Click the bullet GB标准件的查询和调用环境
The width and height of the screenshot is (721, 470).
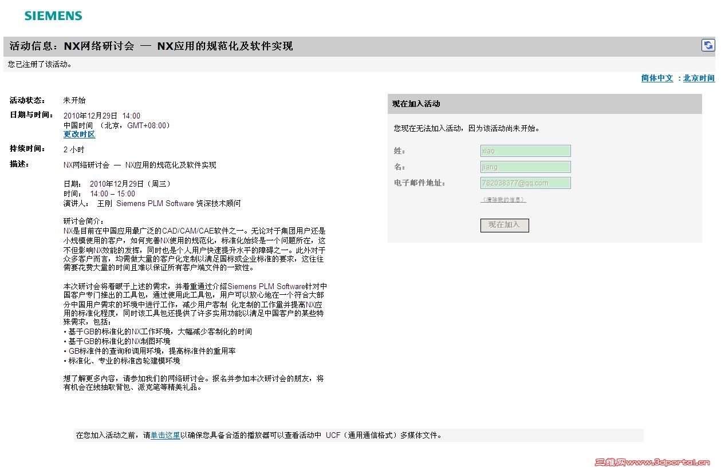[149, 351]
